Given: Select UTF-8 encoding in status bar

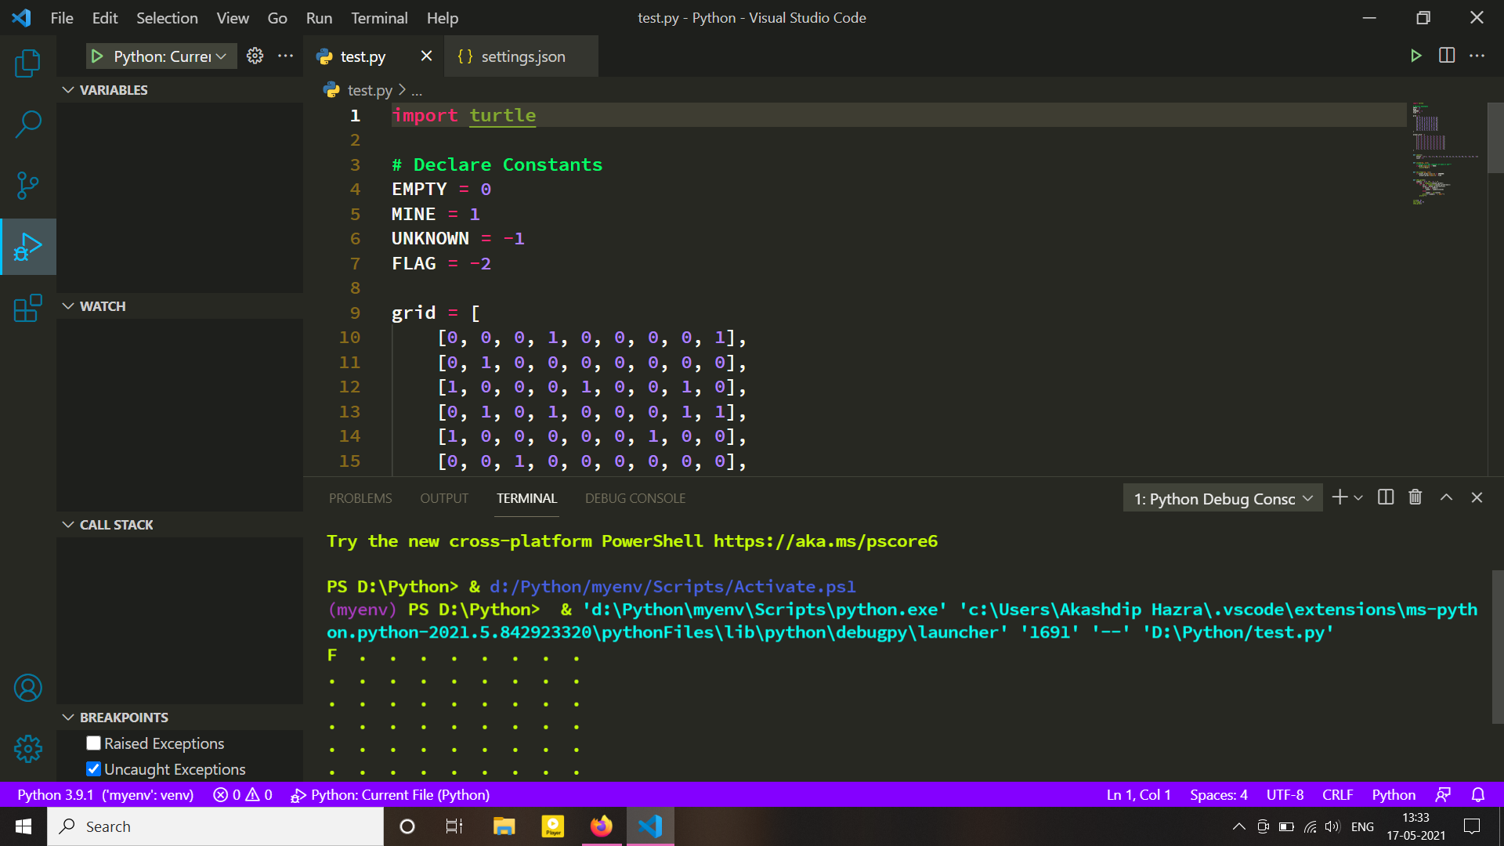Looking at the screenshot, I should pos(1284,794).
